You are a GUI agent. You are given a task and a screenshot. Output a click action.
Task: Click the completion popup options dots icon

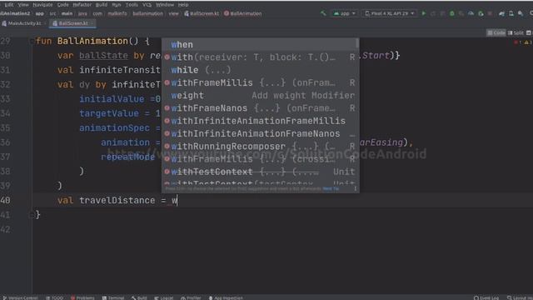tap(356, 188)
